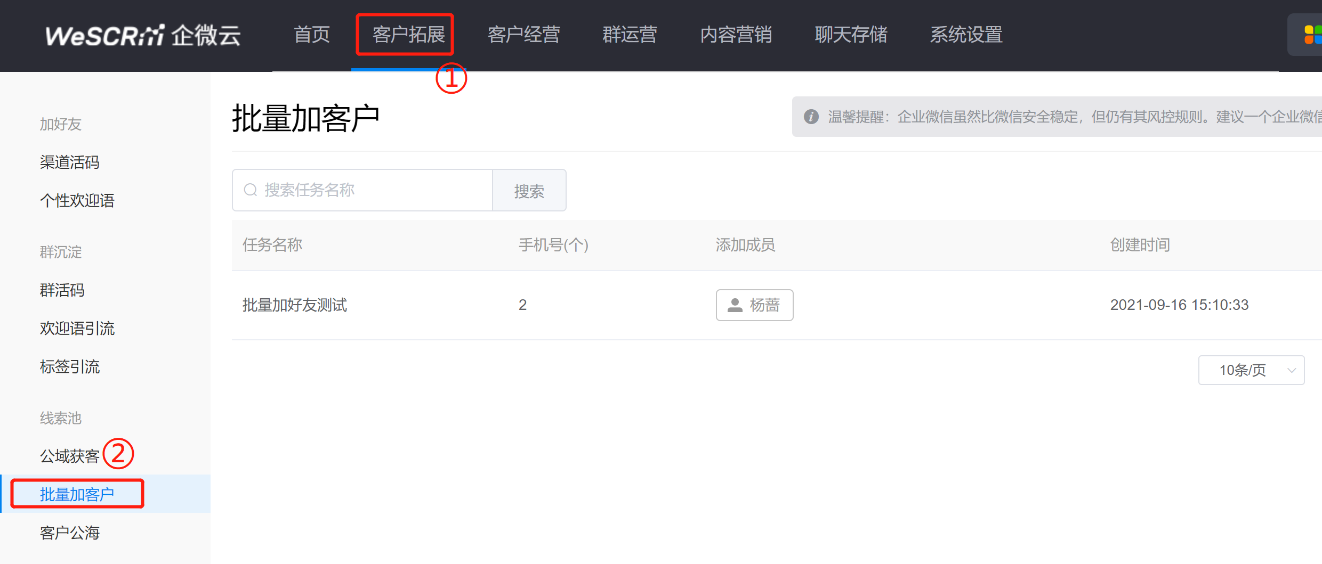Open the 群运营 menu
Image resolution: width=1322 pixels, height=564 pixels.
click(630, 35)
